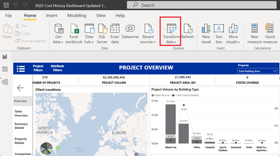Go to Comparison page

tap(23, 154)
